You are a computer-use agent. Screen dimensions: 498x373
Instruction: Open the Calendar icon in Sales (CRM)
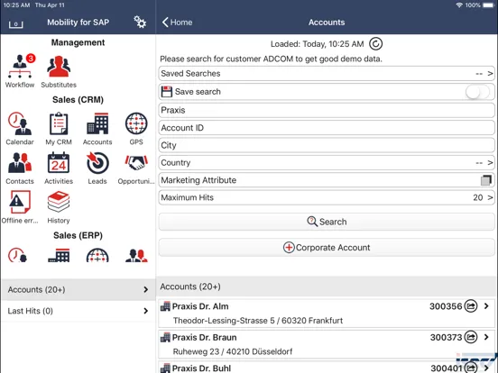tap(20, 123)
